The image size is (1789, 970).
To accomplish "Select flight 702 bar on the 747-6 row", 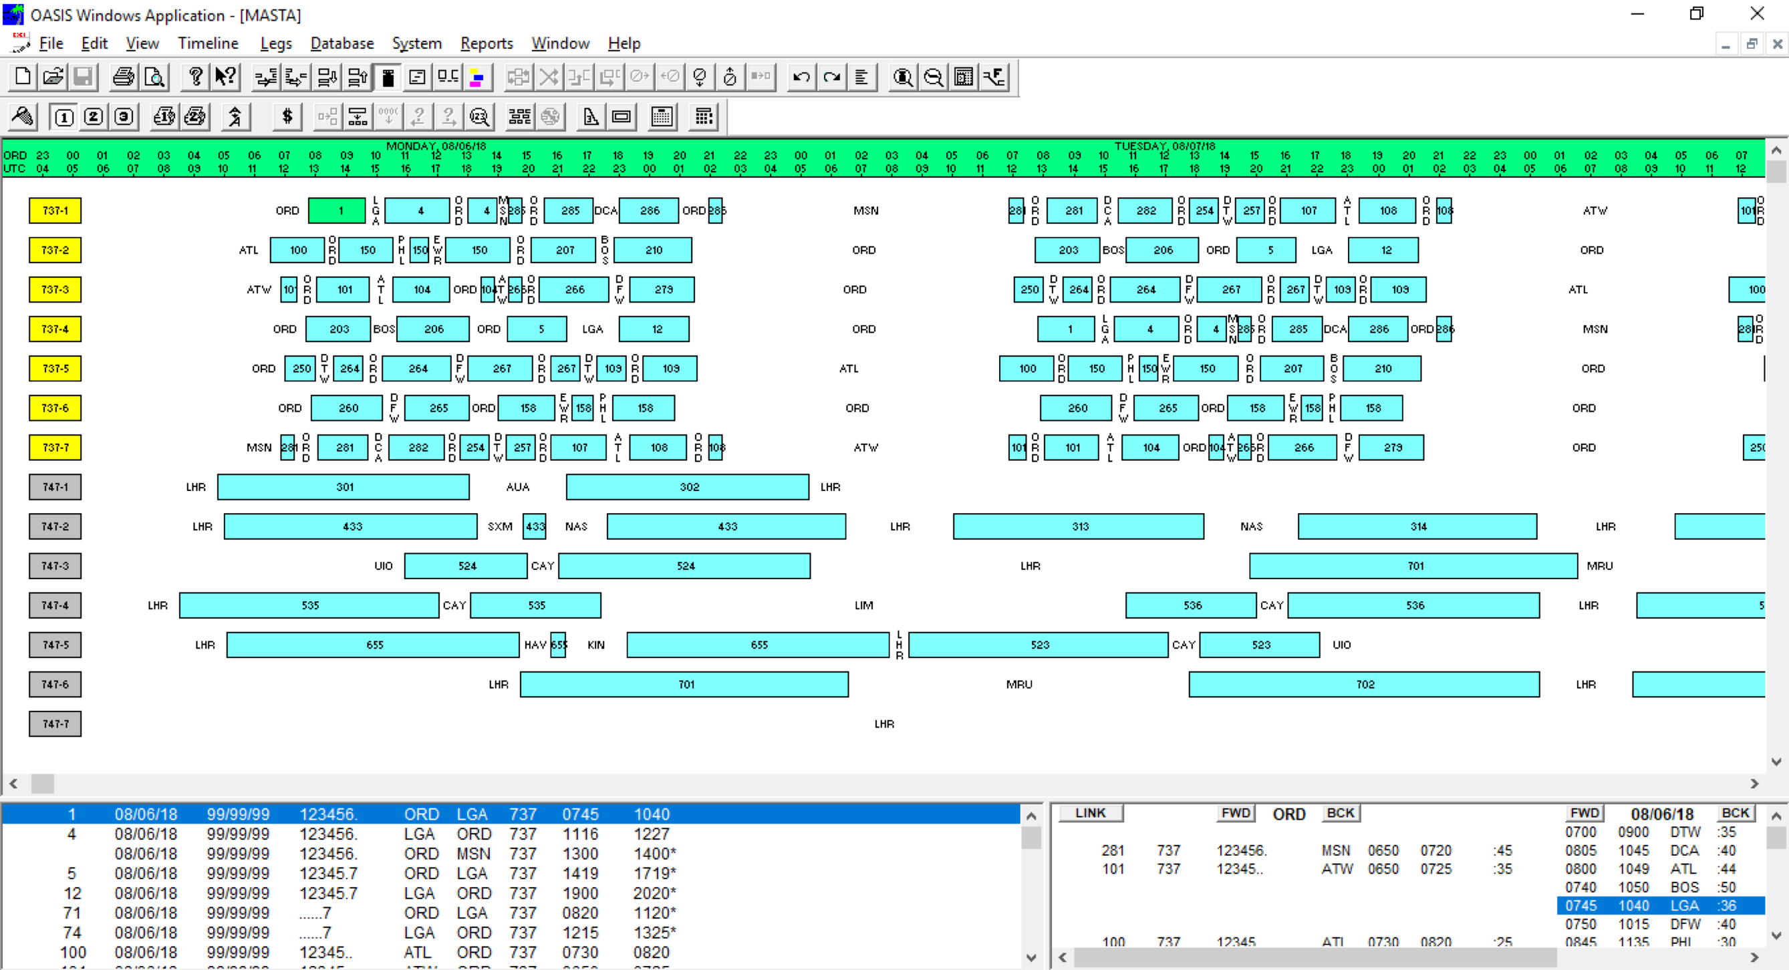I will [x=1364, y=684].
